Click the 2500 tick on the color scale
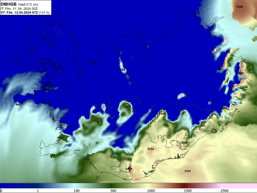 (x=224, y=191)
